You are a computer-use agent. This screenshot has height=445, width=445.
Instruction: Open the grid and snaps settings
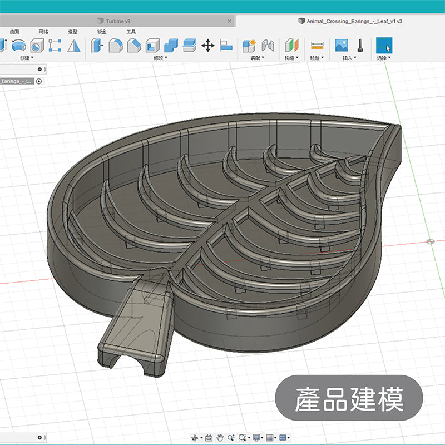(270, 438)
